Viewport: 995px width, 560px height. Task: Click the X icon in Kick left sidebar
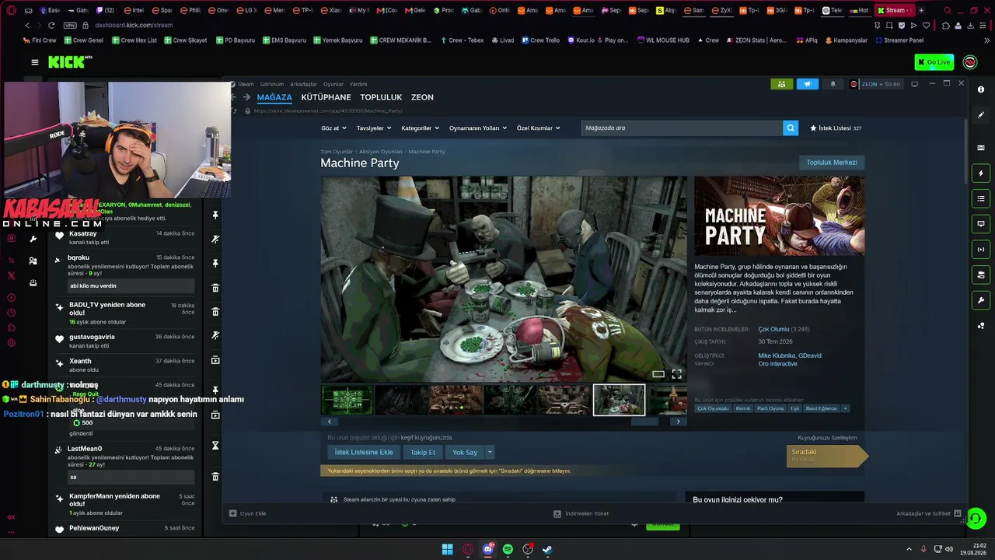(11, 275)
